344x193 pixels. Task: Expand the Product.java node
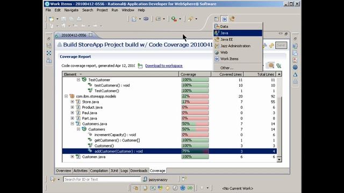click(72, 107)
